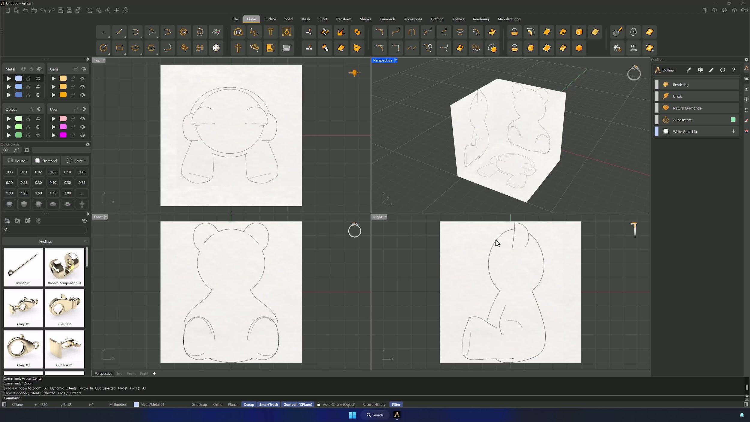
Task: Select the Rectangle curve tool
Action: tap(119, 48)
